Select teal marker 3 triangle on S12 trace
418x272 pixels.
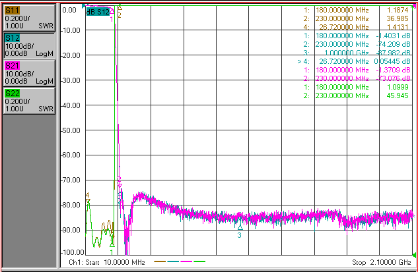[x=240, y=227]
